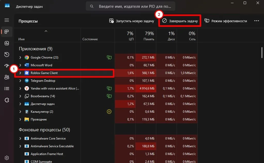Click the Проводник folder icon
The image size is (264, 163).
click(x=27, y=119)
